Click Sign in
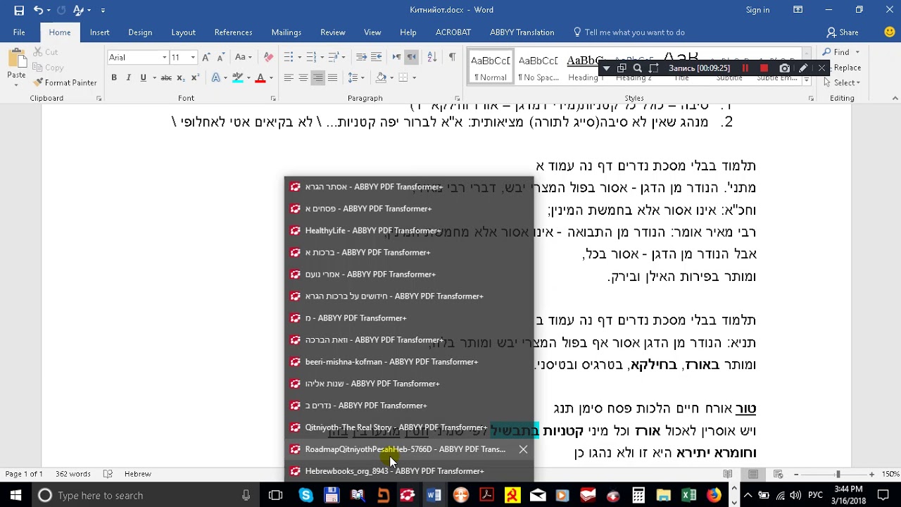Image resolution: width=901 pixels, height=507 pixels. coord(757,10)
